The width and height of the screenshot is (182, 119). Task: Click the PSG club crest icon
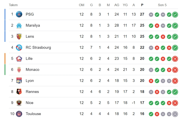19,14
